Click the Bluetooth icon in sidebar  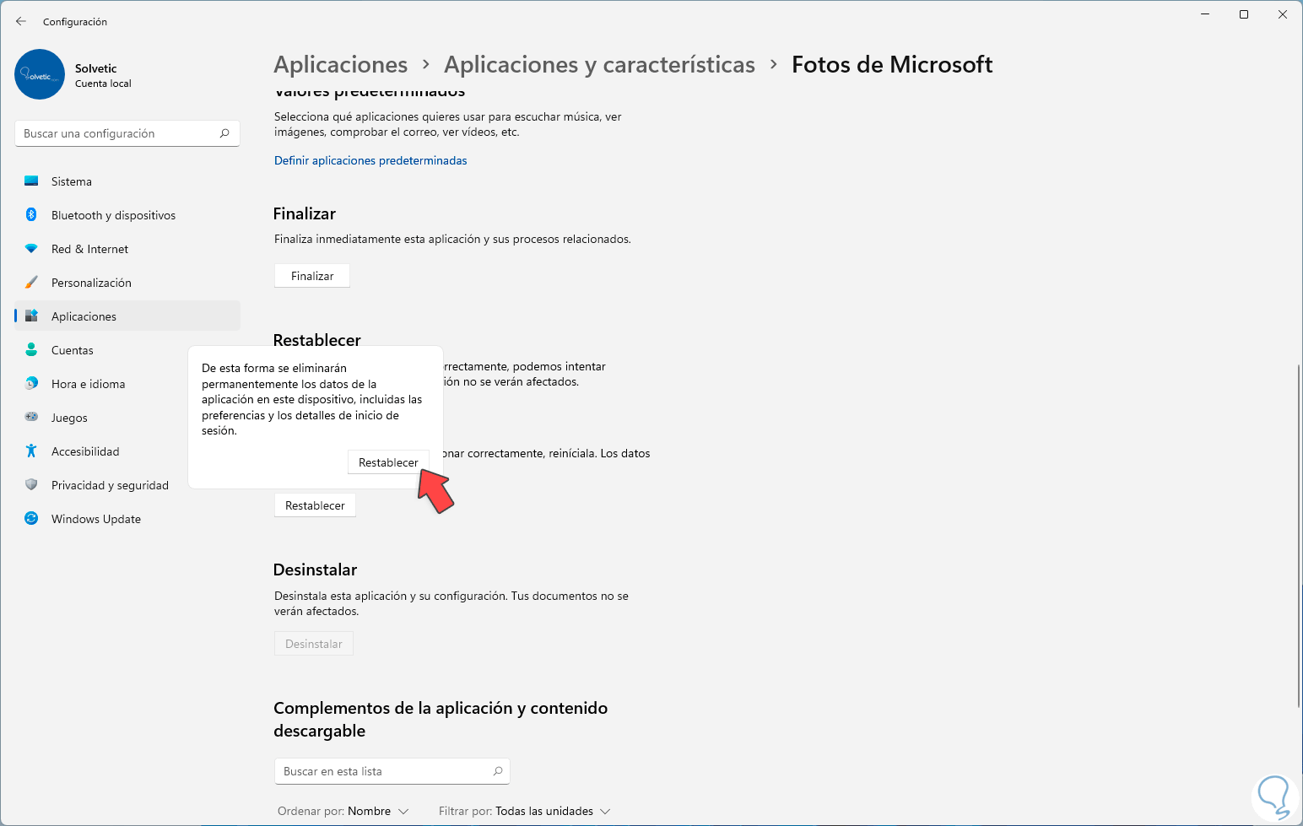point(31,215)
